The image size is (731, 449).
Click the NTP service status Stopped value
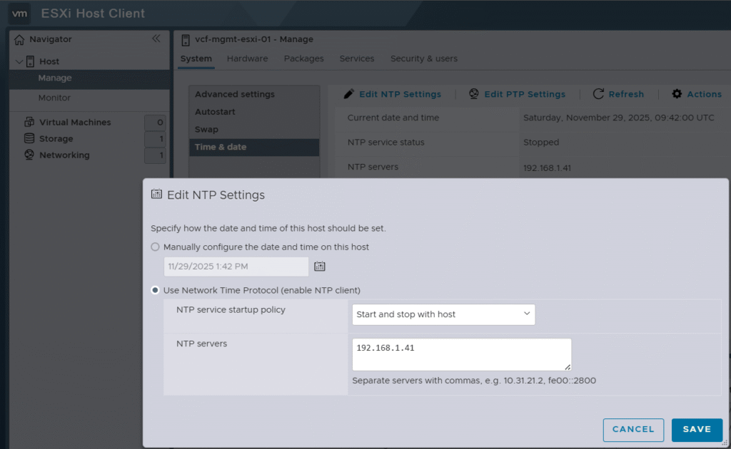(541, 143)
